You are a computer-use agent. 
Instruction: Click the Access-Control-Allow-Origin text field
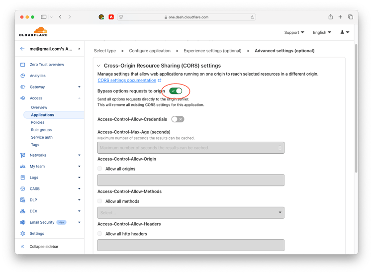[191, 180]
